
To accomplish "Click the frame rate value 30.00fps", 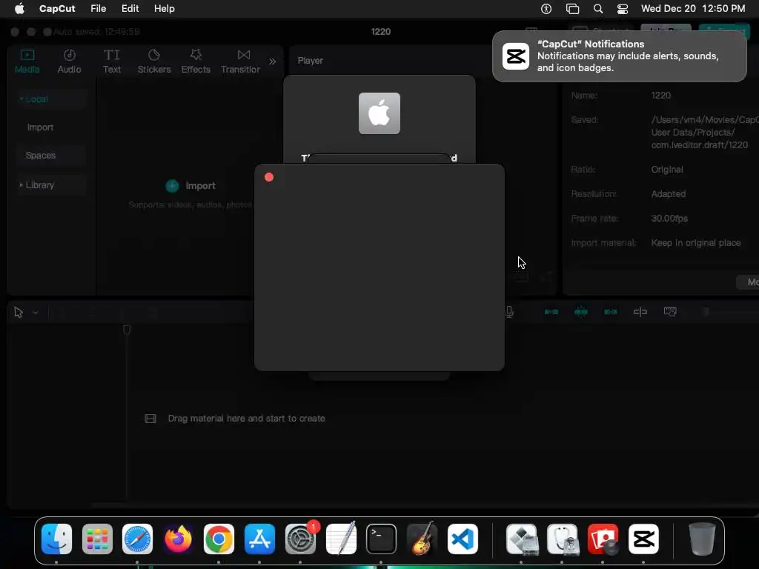I will [669, 219].
